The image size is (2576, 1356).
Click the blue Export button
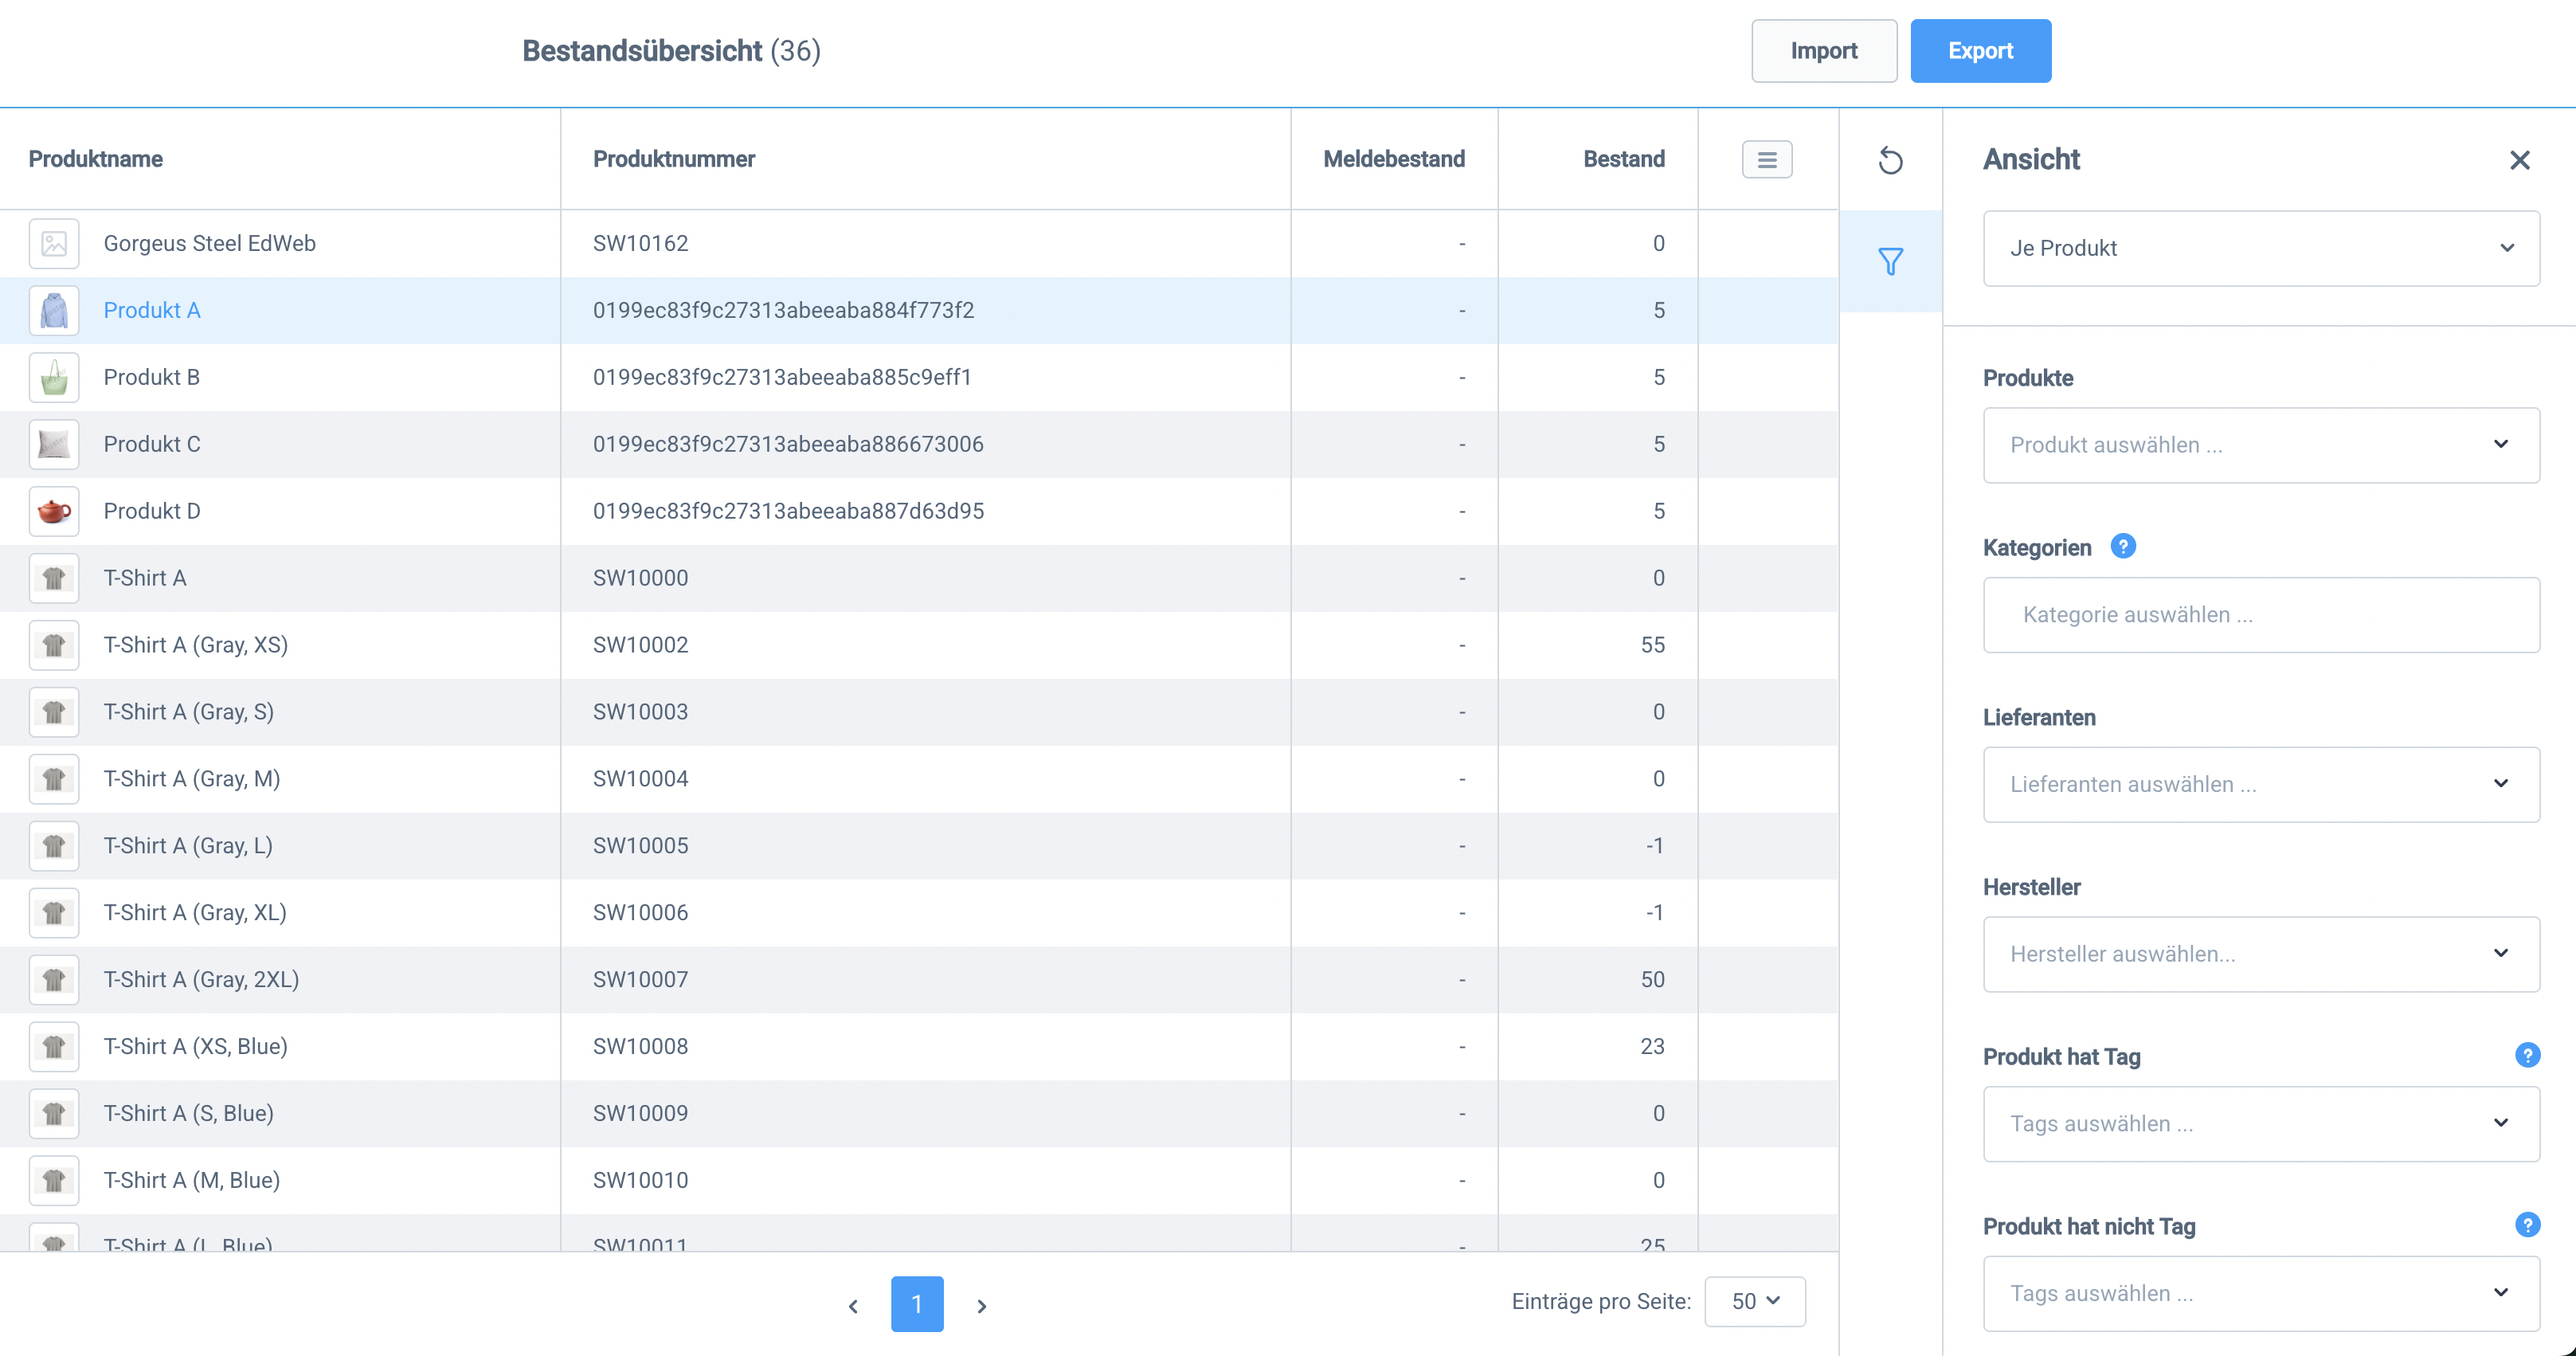coord(1980,51)
